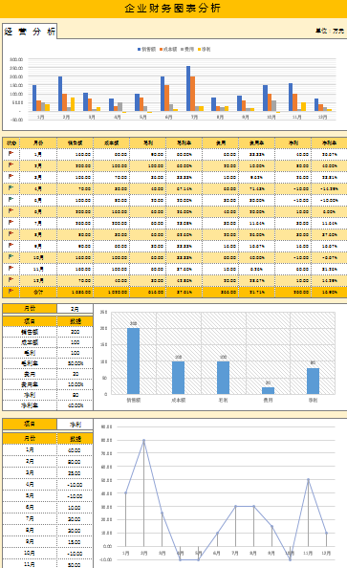347x568 pixels.
Task: Click the 费用 value 20 in the month detail table
Action: coord(75,374)
